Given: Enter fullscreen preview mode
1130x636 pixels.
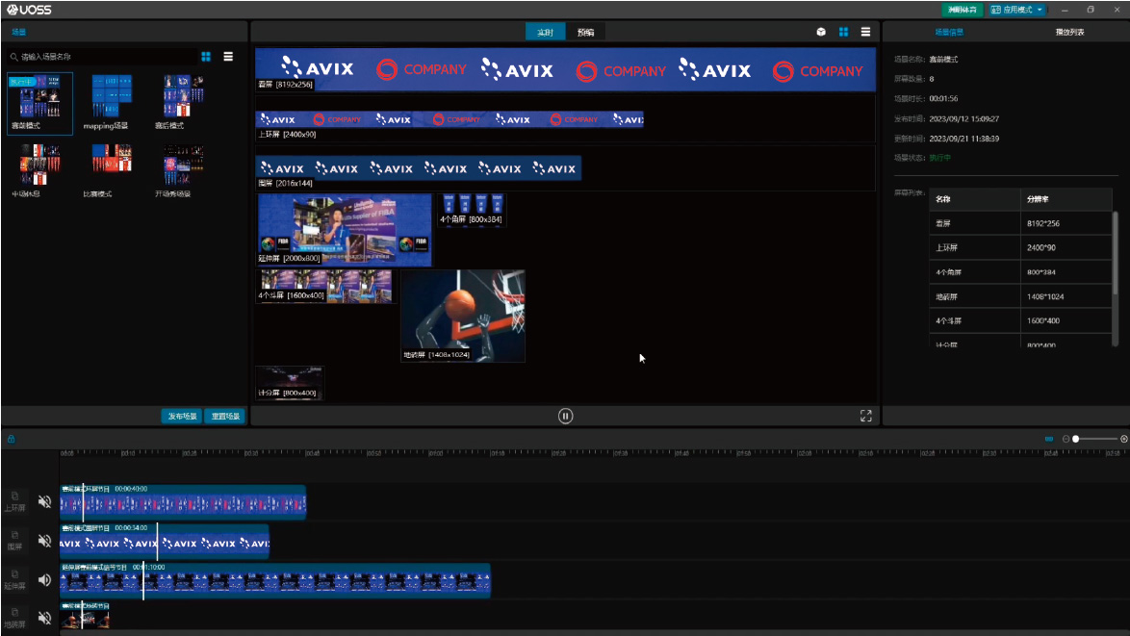Looking at the screenshot, I should 865,416.
